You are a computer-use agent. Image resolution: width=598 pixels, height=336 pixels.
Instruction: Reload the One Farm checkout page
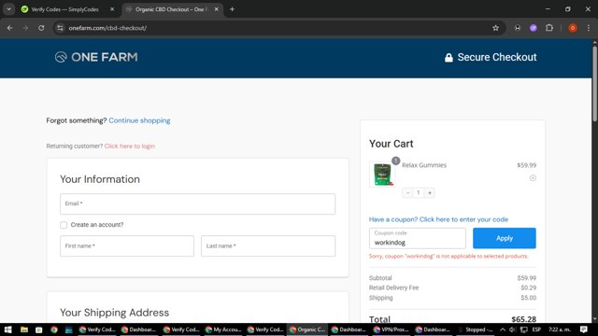click(x=41, y=28)
